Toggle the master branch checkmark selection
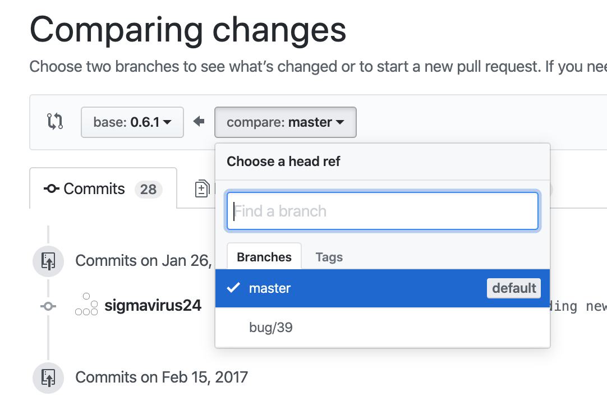 point(234,288)
